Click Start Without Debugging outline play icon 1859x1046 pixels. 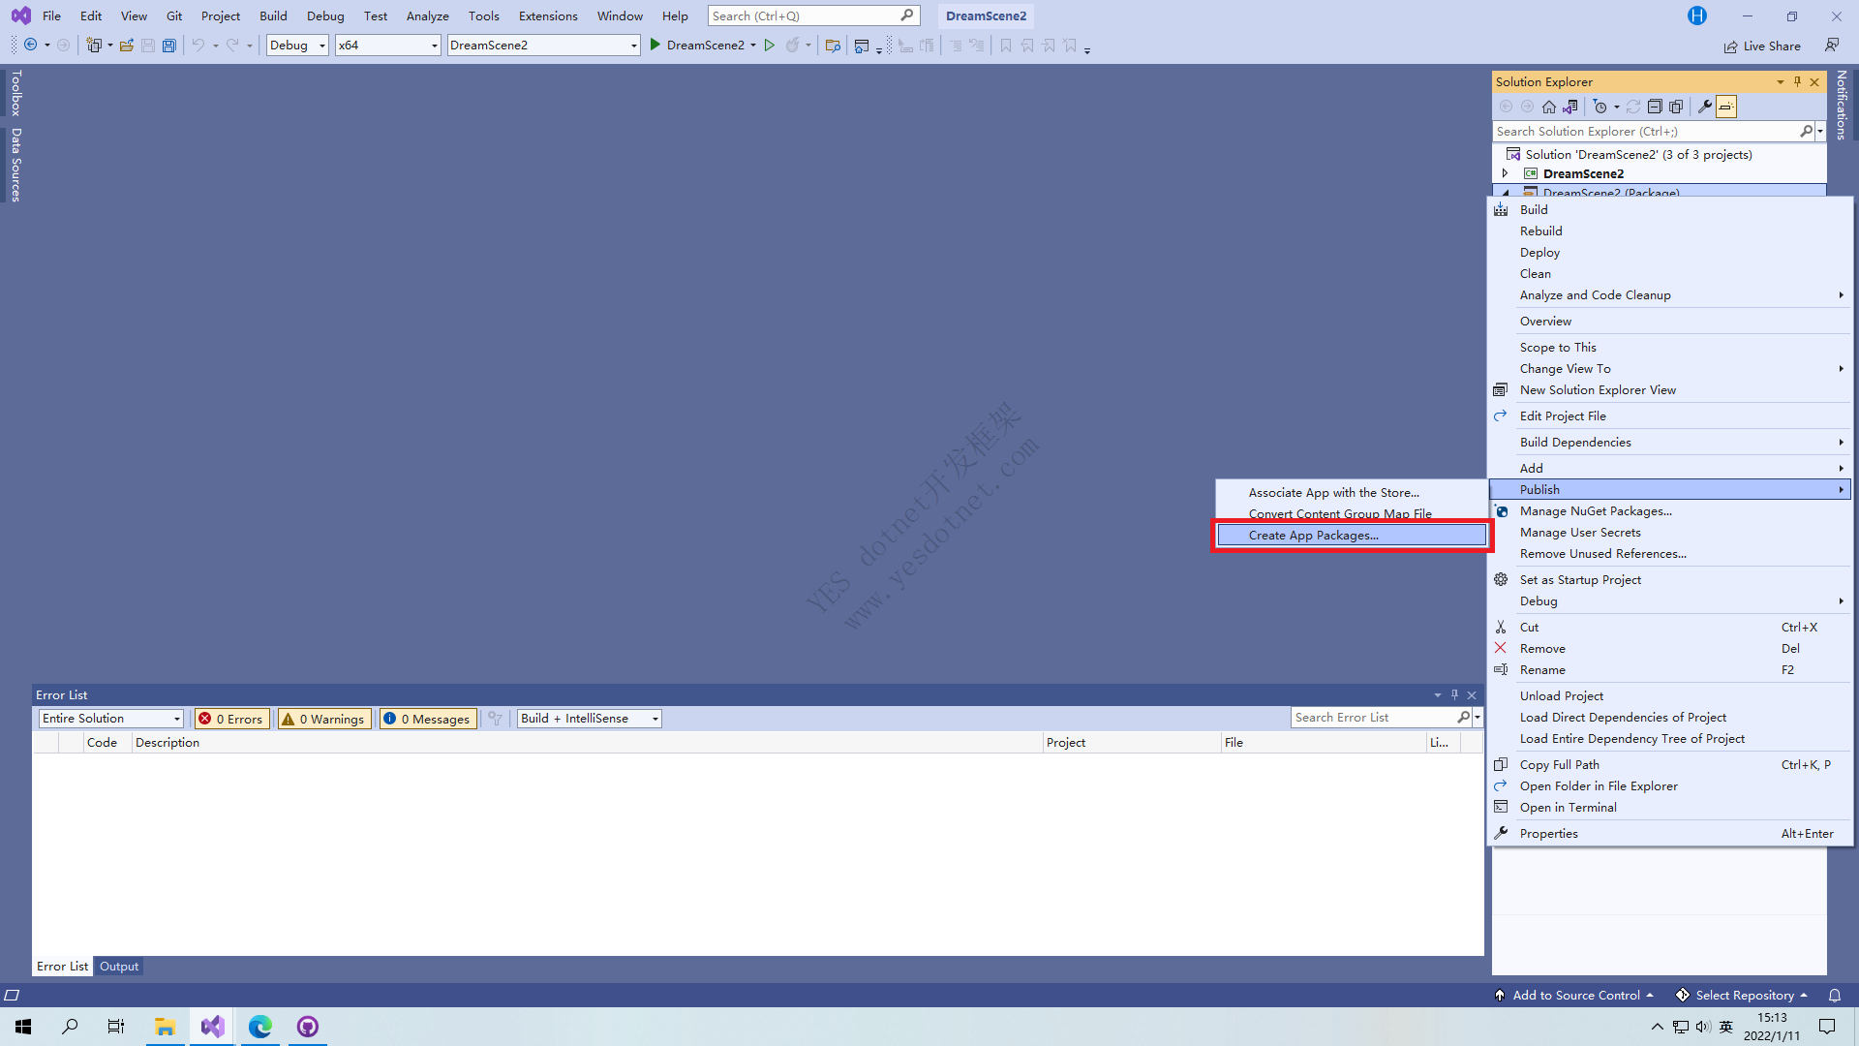click(x=770, y=46)
